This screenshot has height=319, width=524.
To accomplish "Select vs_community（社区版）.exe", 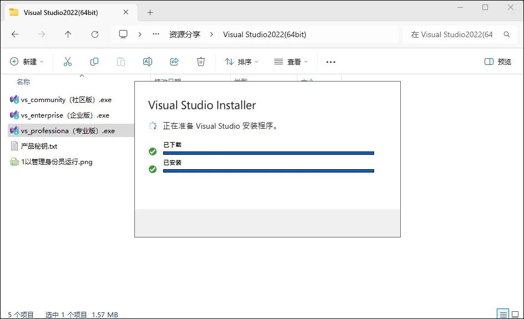I will click(66, 99).
